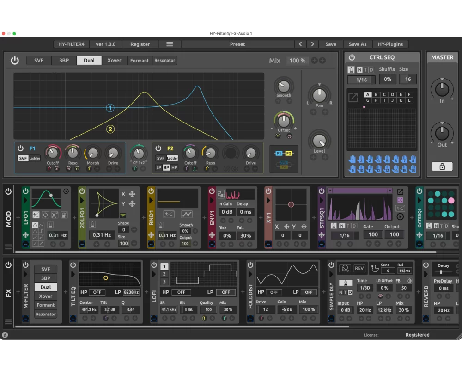Screen dimensions: 462x370
Task: Toggle ENV1 module power
Action: coord(212,191)
